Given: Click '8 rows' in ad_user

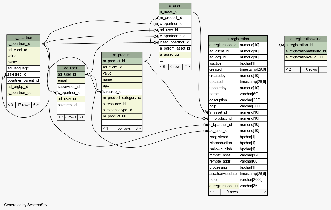Looking at the screenshot, I should 71,117.
